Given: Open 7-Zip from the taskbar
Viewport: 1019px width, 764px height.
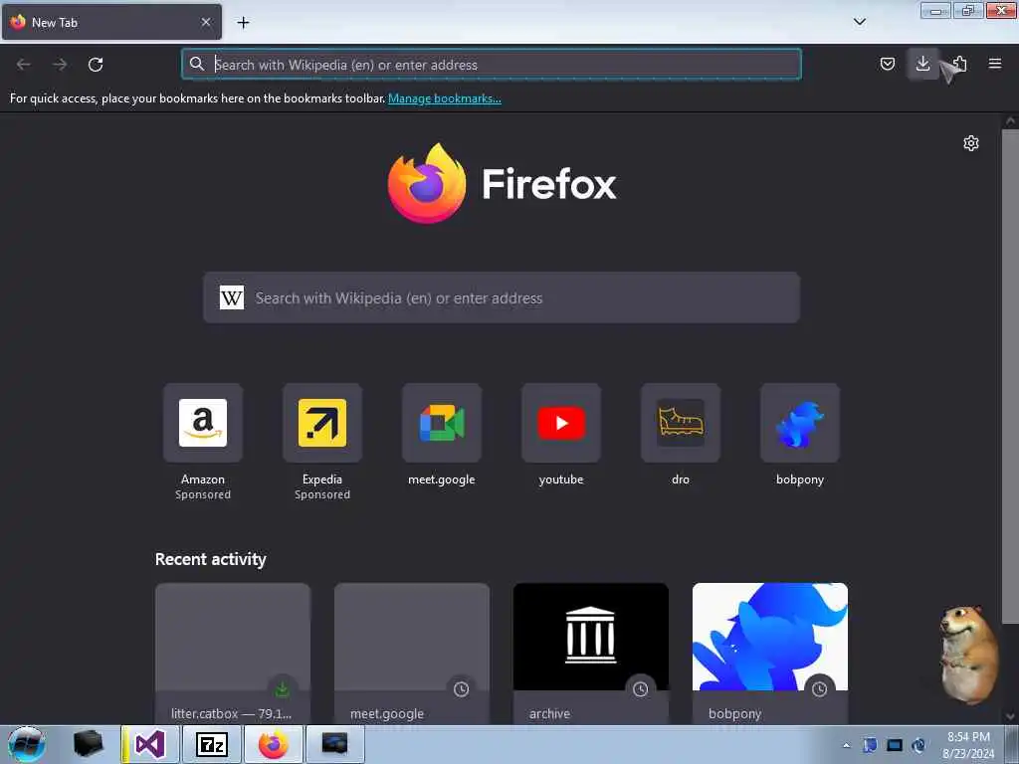Looking at the screenshot, I should (211, 744).
